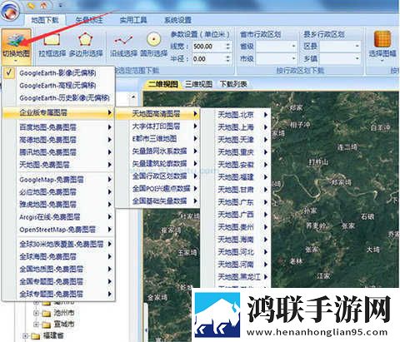Open the 选择图幅 map sheet tool
This screenshot has height=342, width=400.
382,46
